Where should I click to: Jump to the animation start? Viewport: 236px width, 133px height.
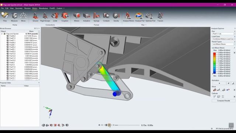[x=102, y=125]
